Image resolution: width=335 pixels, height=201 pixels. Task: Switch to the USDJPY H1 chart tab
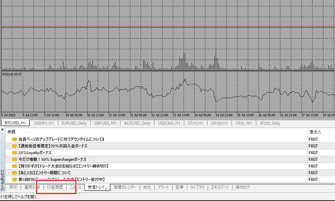point(44,123)
